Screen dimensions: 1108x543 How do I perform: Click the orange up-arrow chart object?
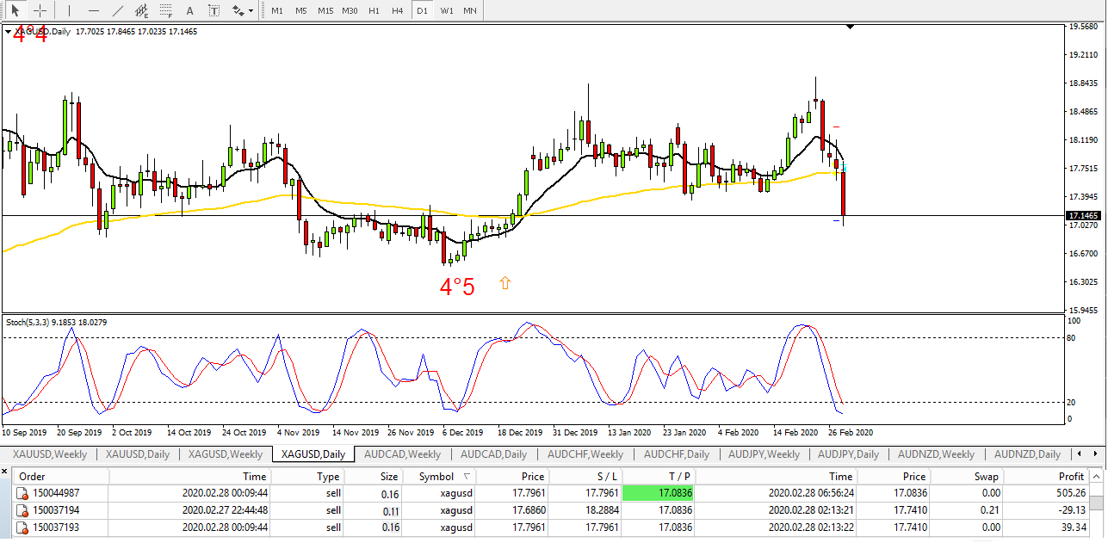[505, 282]
